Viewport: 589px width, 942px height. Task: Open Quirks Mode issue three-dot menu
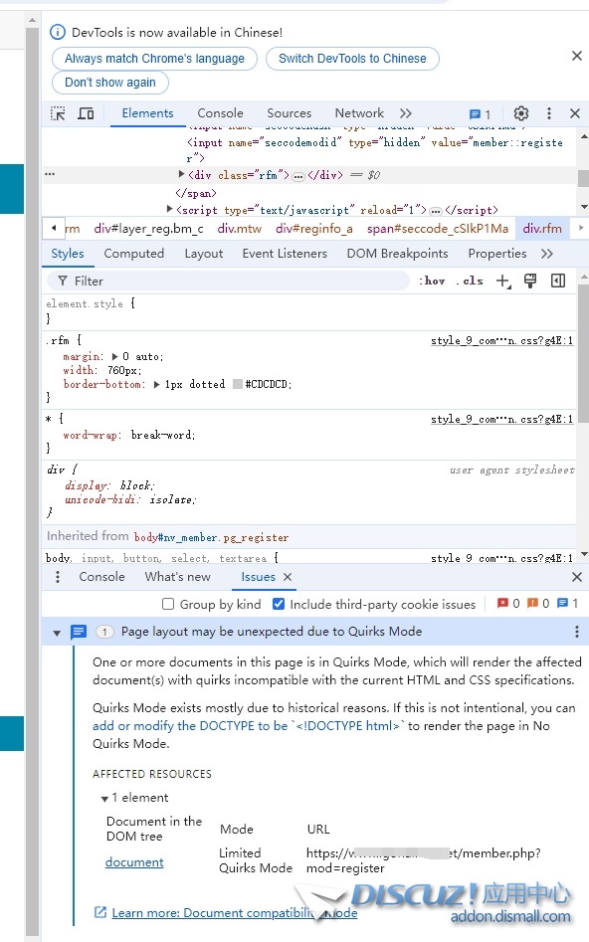pos(577,632)
